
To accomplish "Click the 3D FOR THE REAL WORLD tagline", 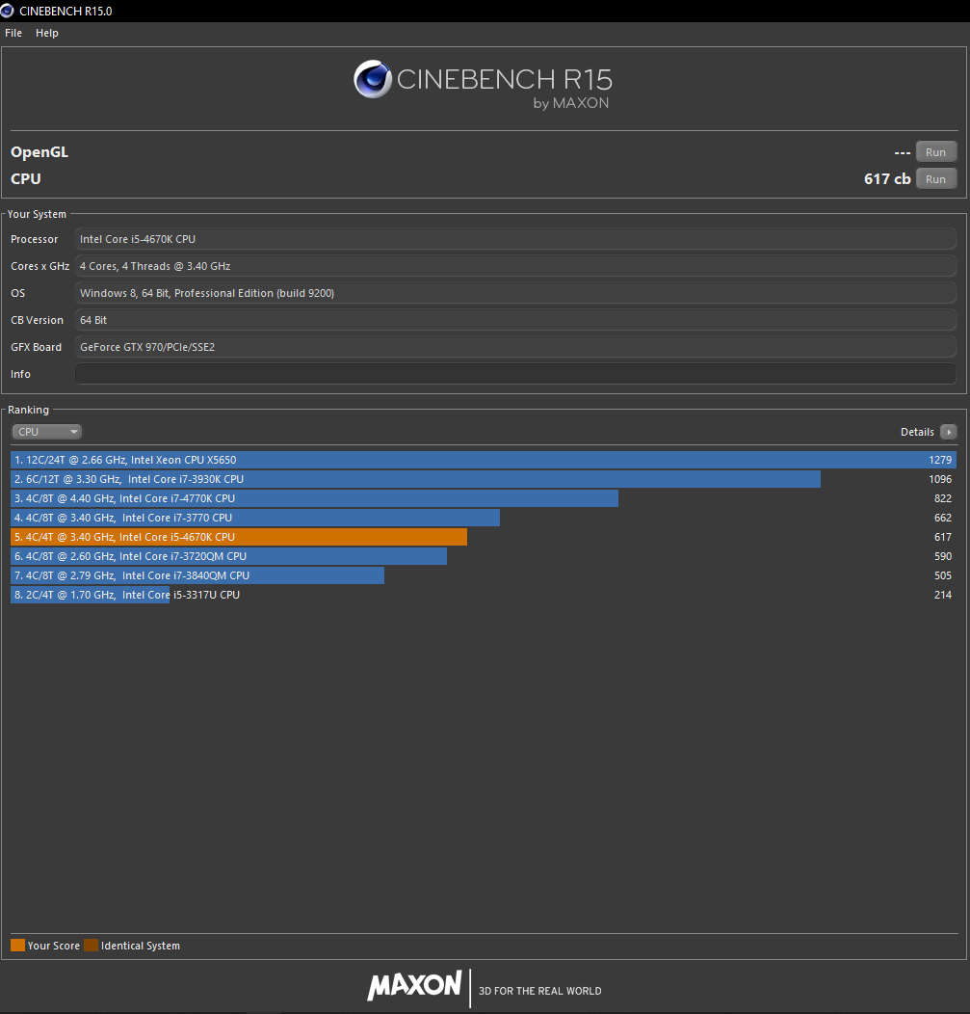I will pyautogui.click(x=539, y=991).
